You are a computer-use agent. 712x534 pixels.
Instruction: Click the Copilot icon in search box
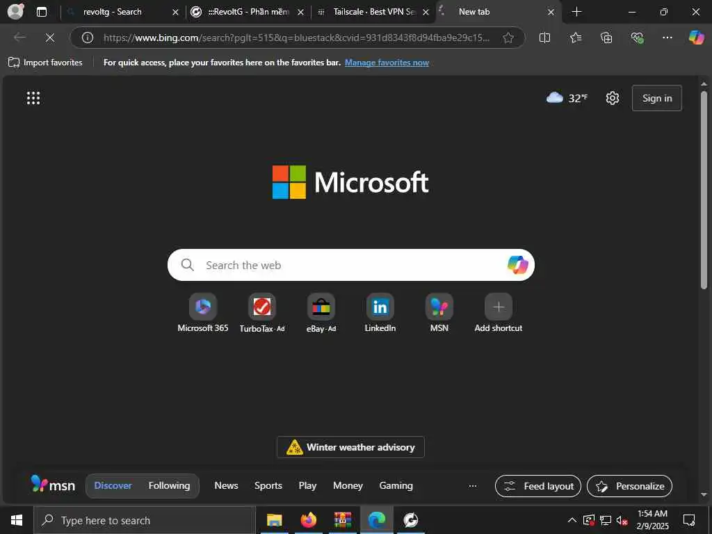click(x=517, y=265)
